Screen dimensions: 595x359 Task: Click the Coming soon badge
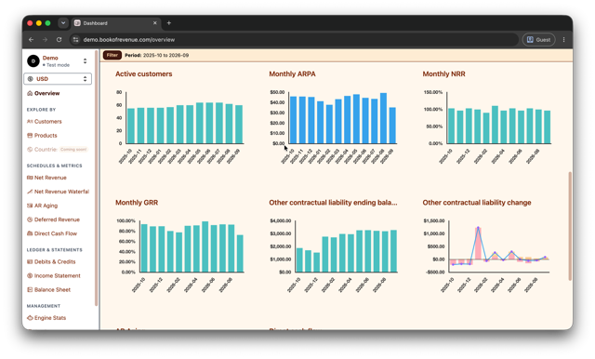coord(73,150)
